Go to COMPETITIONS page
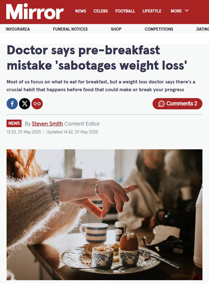 [x=159, y=29]
